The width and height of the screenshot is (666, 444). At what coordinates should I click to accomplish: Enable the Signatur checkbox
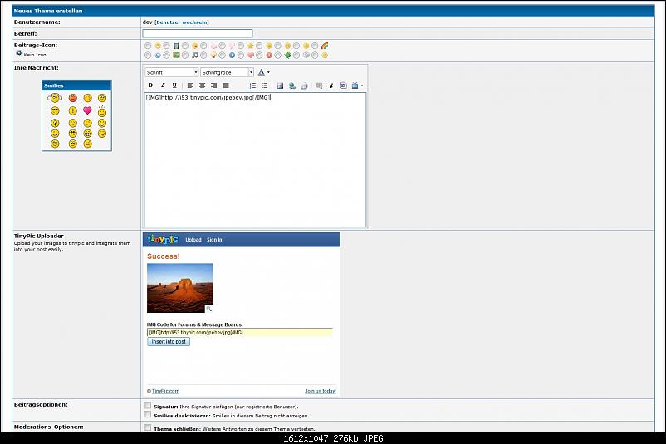147,406
